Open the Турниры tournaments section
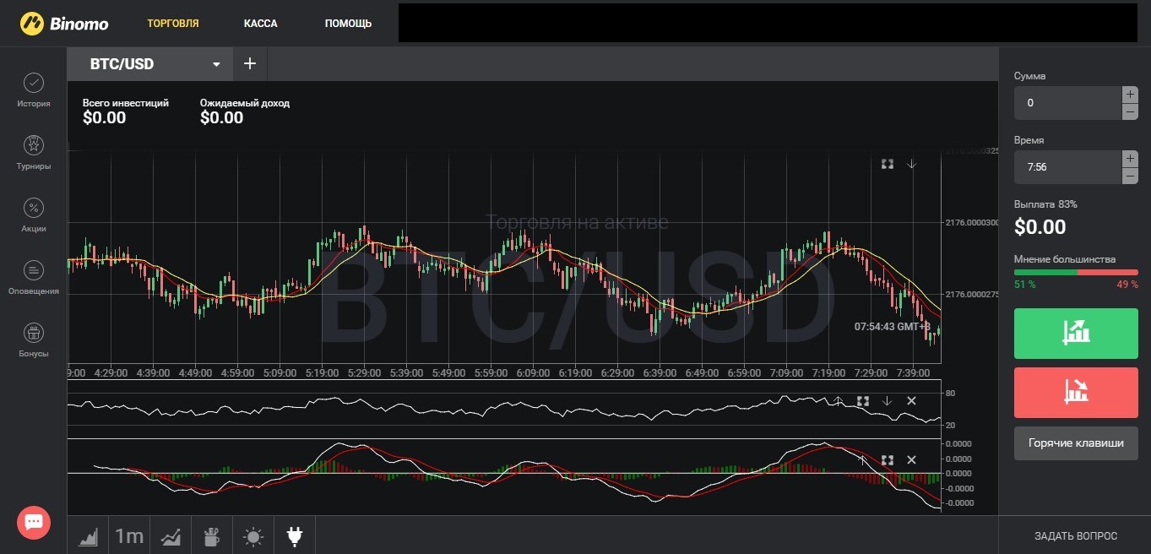This screenshot has width=1151, height=554. tap(34, 153)
